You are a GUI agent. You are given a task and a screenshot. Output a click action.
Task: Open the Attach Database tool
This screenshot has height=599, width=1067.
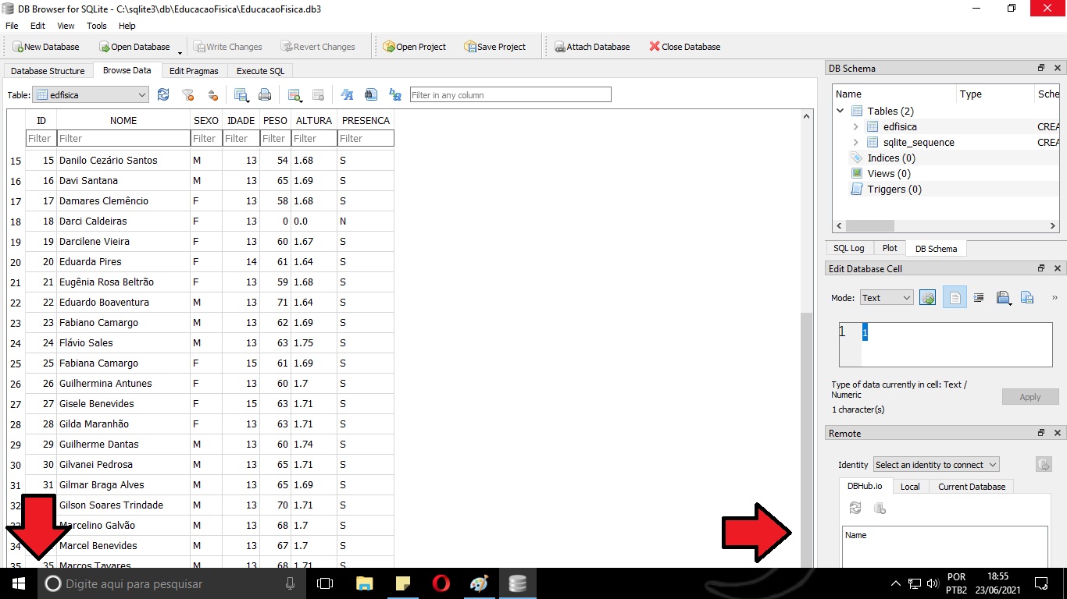(x=592, y=46)
